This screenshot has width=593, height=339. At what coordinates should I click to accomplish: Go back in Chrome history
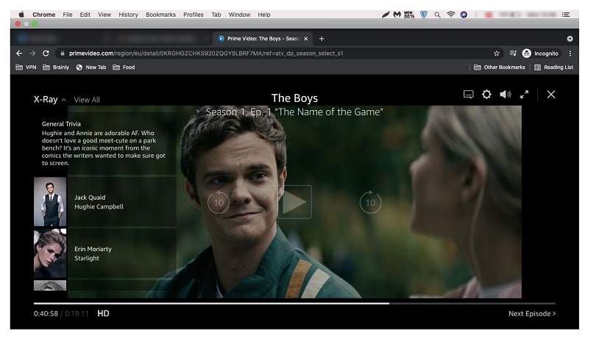(x=19, y=54)
